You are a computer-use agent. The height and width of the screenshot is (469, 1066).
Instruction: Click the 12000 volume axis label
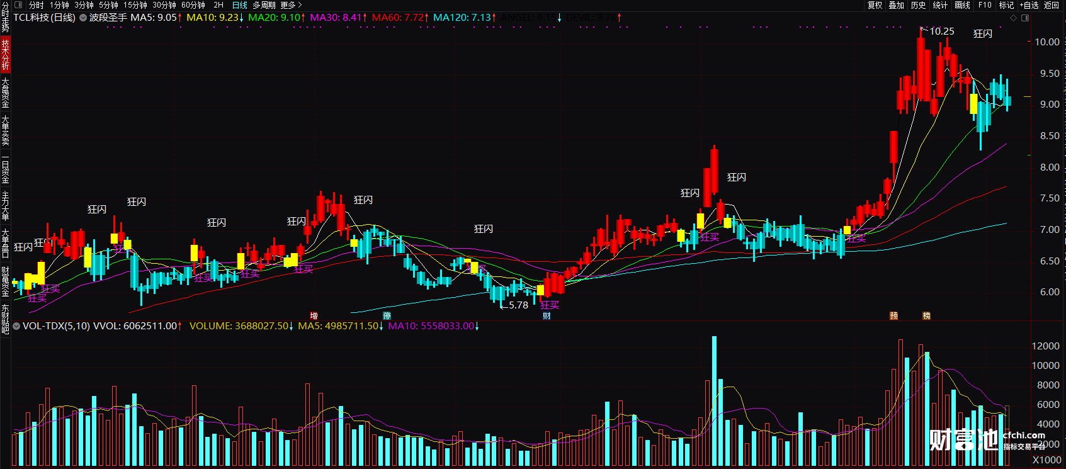tap(1045, 346)
